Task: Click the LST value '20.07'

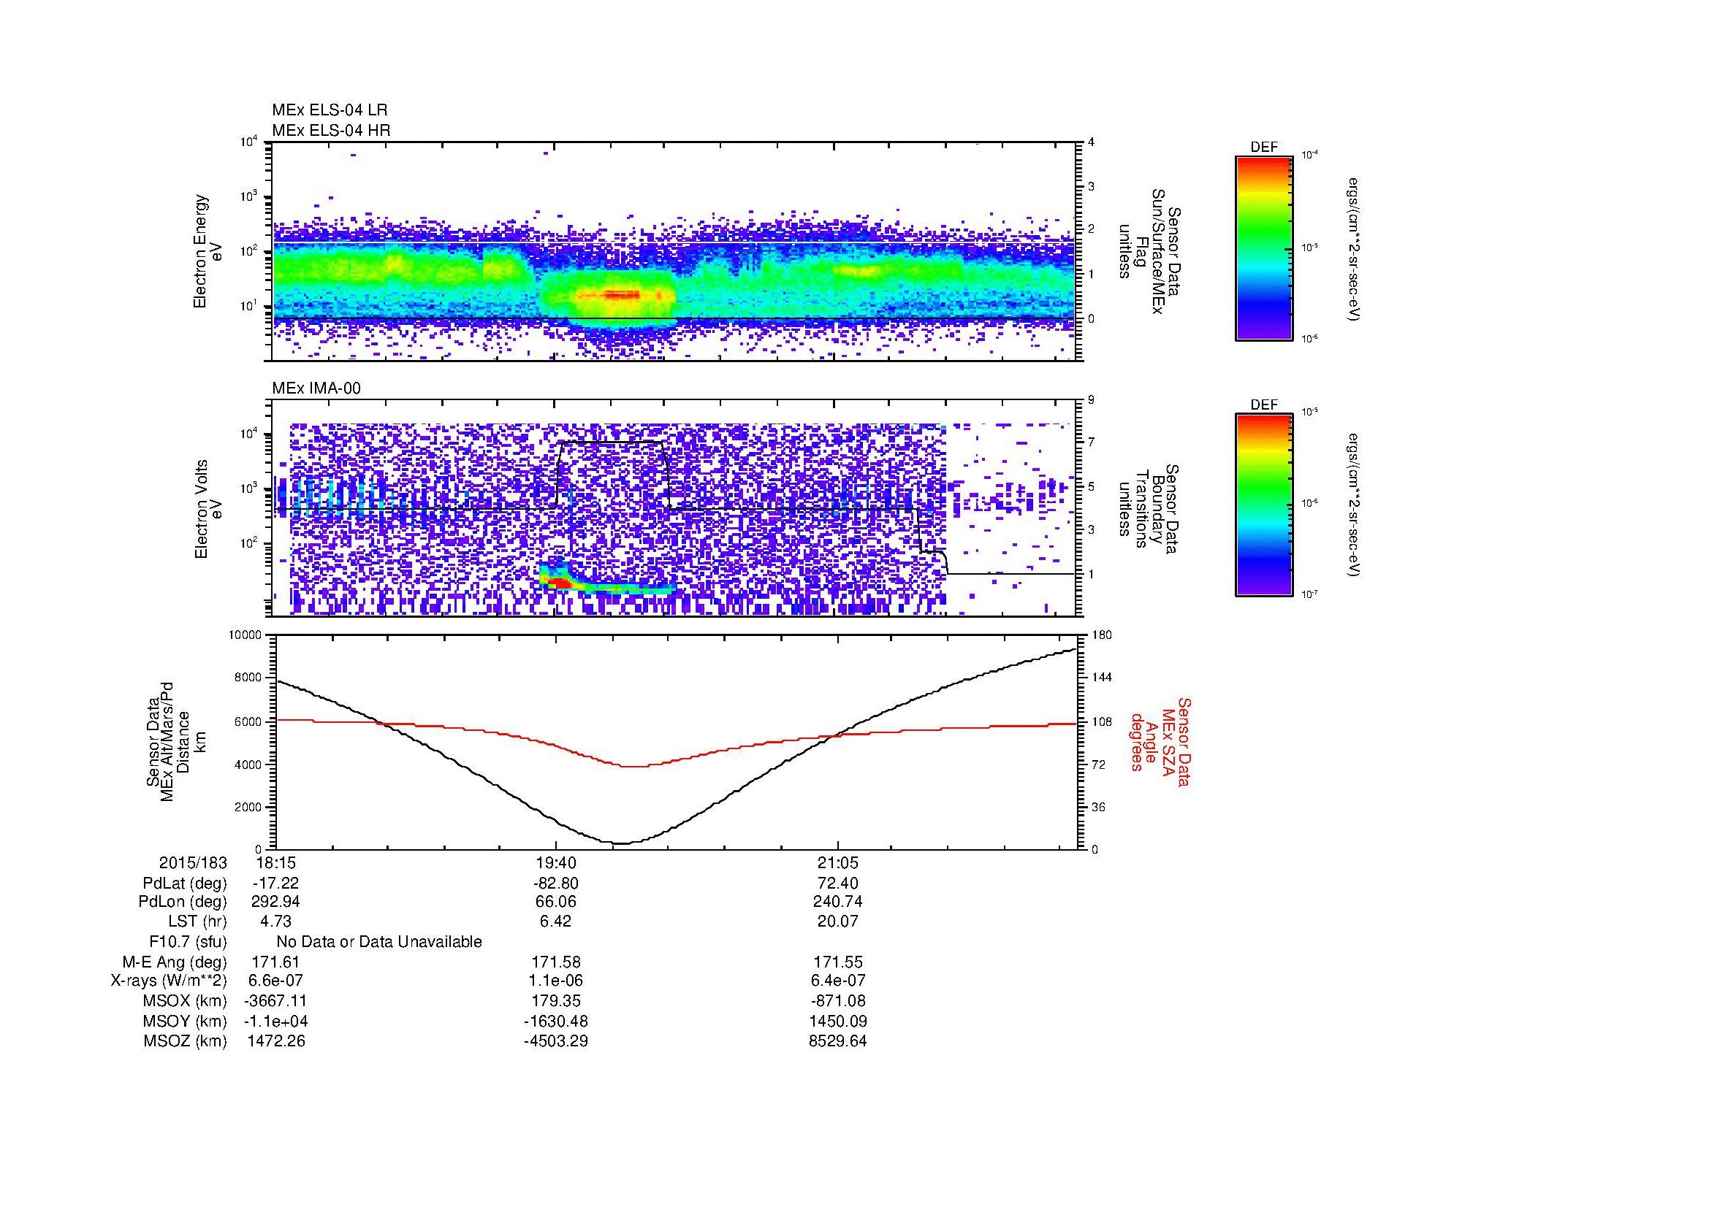Action: 838,921
